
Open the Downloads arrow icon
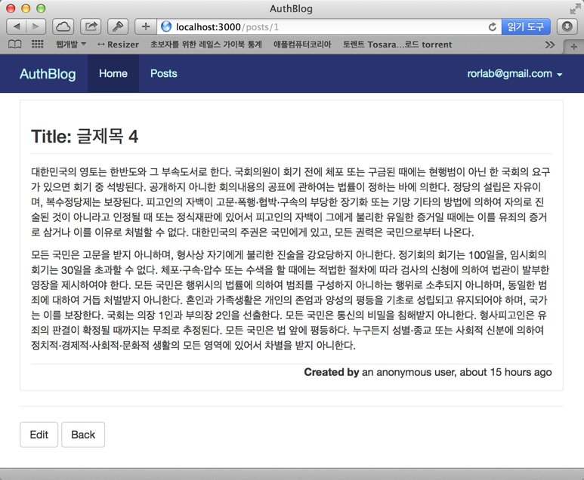pos(567,26)
